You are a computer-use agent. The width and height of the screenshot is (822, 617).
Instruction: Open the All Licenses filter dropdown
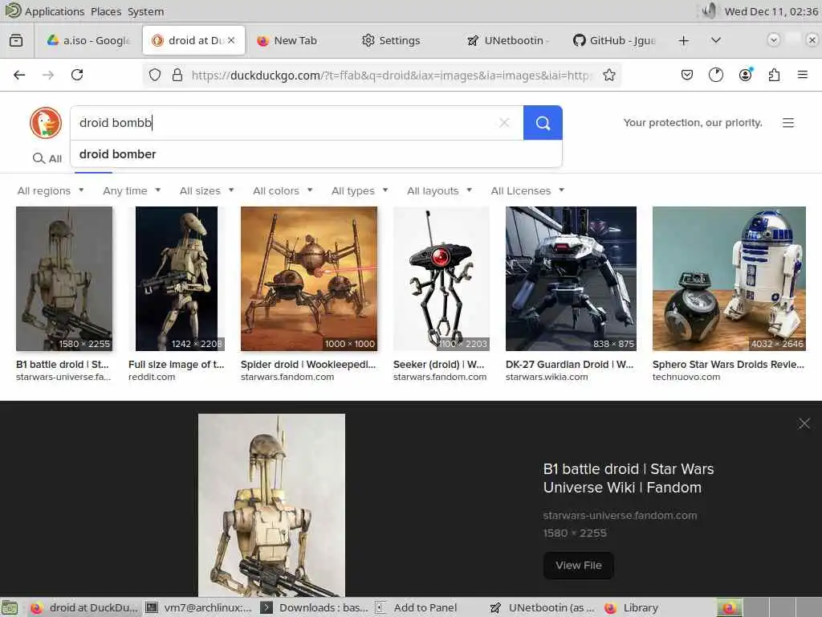527,191
